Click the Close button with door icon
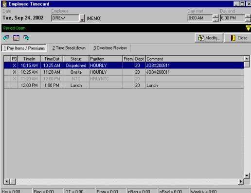 [238, 38]
